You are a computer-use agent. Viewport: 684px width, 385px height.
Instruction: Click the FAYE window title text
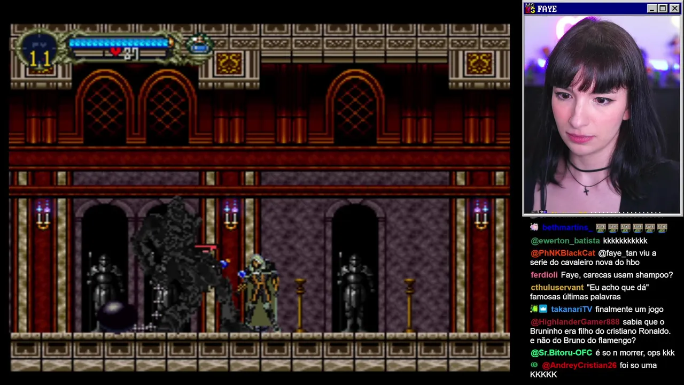point(547,9)
